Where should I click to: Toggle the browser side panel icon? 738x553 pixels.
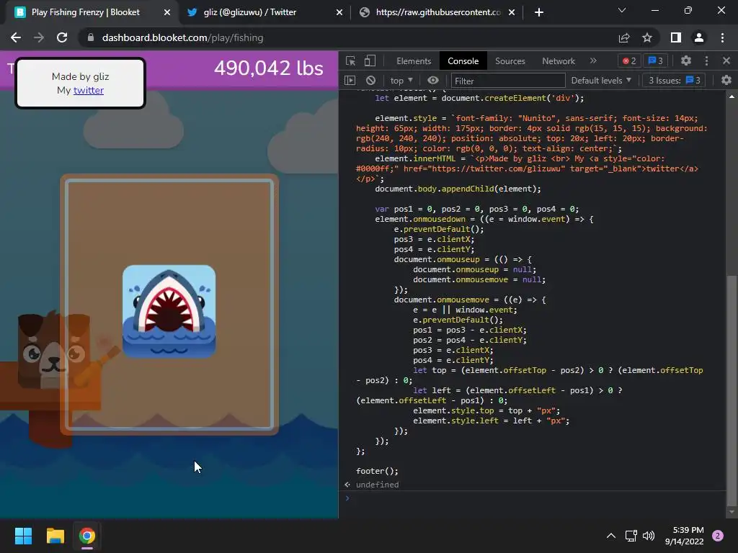tap(676, 37)
